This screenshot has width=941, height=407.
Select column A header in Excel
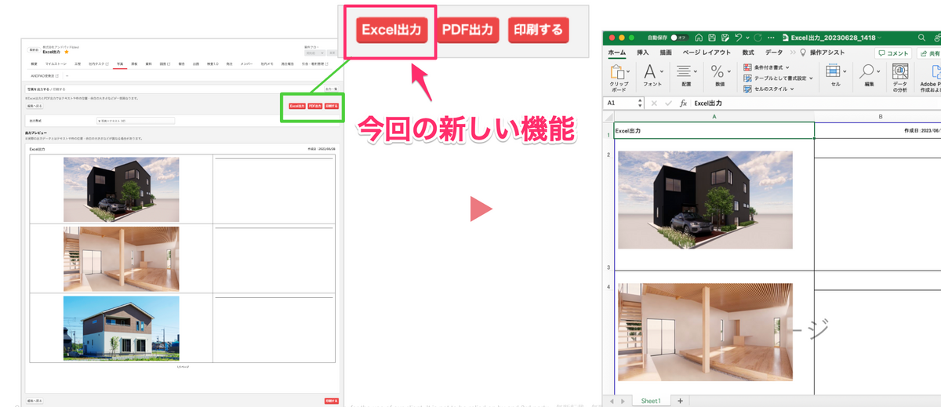click(x=714, y=117)
